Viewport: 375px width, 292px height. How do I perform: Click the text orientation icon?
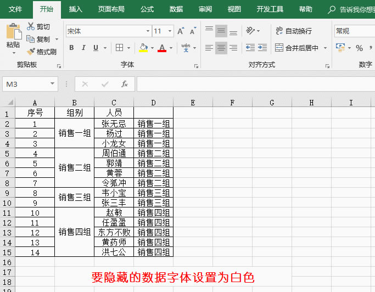click(x=250, y=31)
